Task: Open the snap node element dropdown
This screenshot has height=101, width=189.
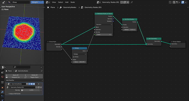Action: click(178, 2)
